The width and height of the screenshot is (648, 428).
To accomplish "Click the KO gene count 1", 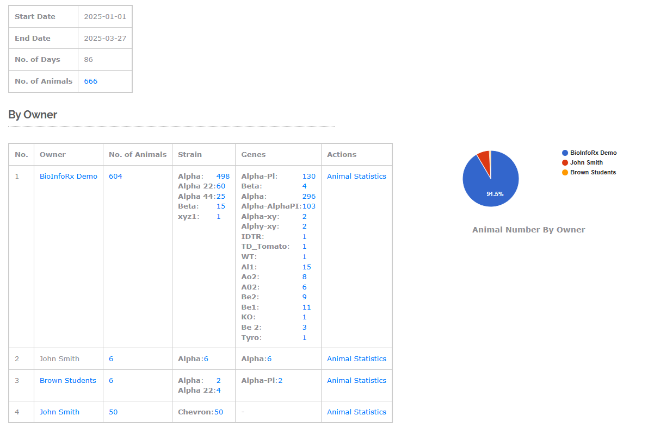I will [305, 317].
